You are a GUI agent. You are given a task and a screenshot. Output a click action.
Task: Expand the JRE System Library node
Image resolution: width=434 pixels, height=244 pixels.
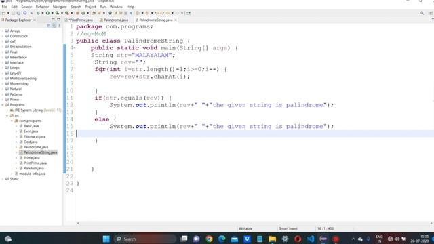point(7,110)
